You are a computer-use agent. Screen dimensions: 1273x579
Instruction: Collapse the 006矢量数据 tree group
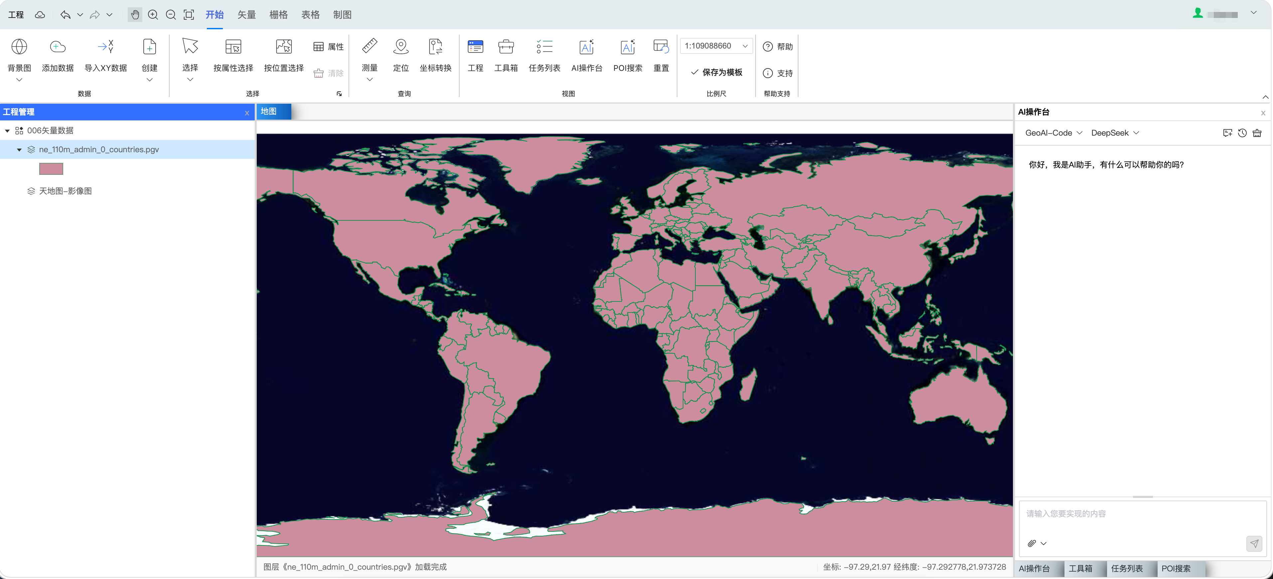(7, 130)
